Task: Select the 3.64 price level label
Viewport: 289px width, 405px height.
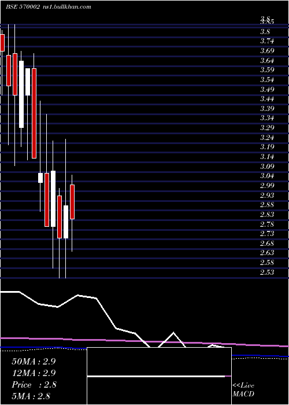Action: (267, 60)
